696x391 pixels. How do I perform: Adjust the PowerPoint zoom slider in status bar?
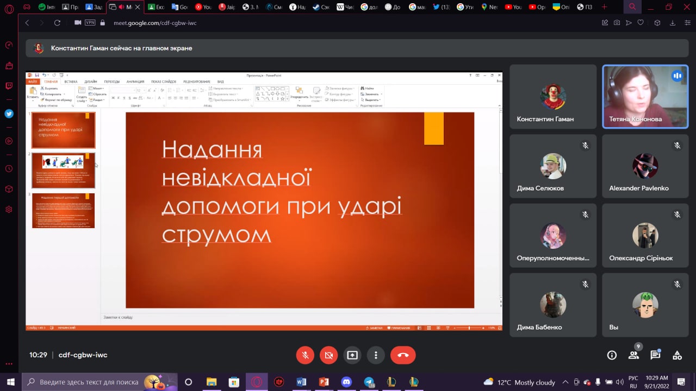[469, 328]
